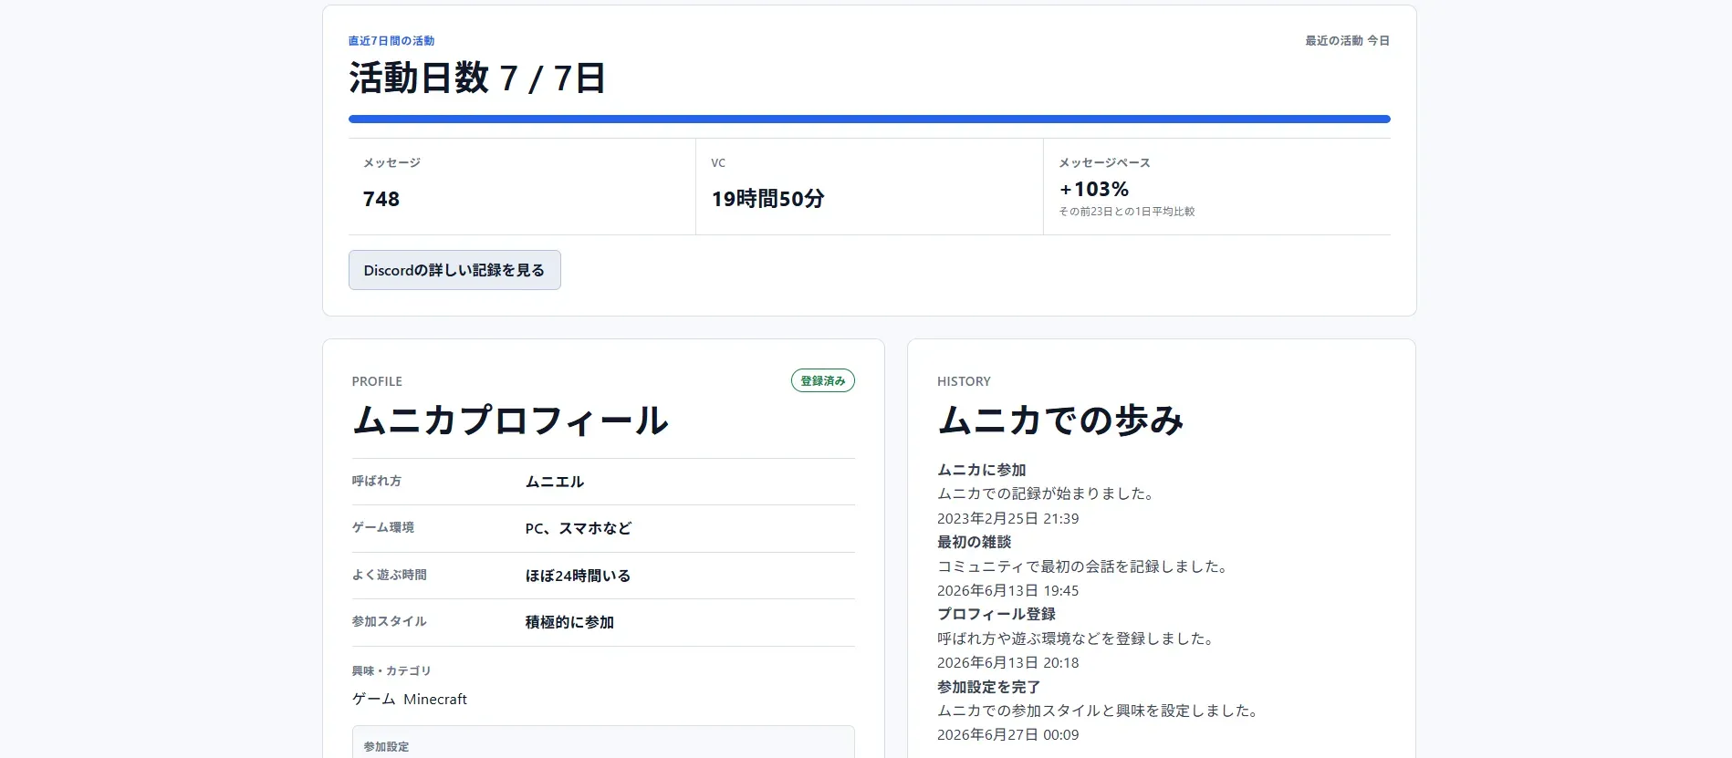Select the ムニカに参加 history entry title
The image size is (1732, 758).
tap(982, 470)
